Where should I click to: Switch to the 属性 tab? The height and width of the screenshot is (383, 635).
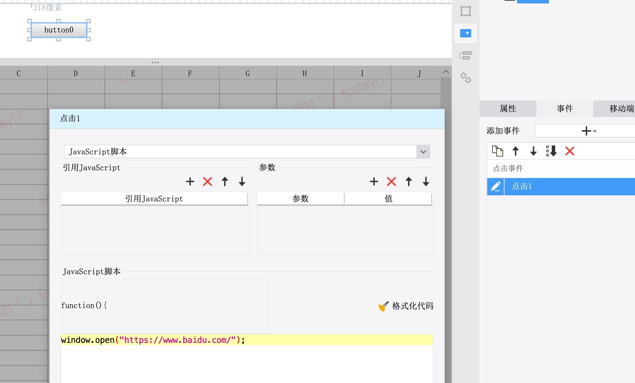point(508,109)
